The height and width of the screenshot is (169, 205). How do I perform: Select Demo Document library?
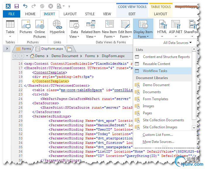pos(163,85)
